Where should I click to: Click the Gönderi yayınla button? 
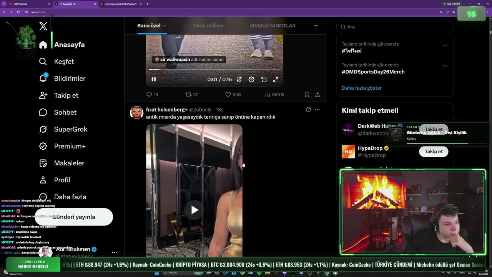tap(74, 217)
